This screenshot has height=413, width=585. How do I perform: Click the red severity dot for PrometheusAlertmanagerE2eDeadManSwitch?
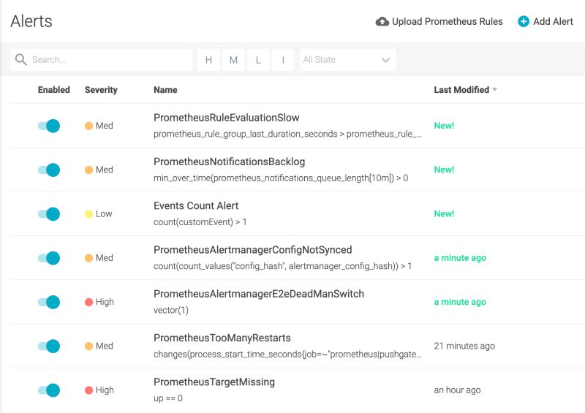[x=88, y=302]
